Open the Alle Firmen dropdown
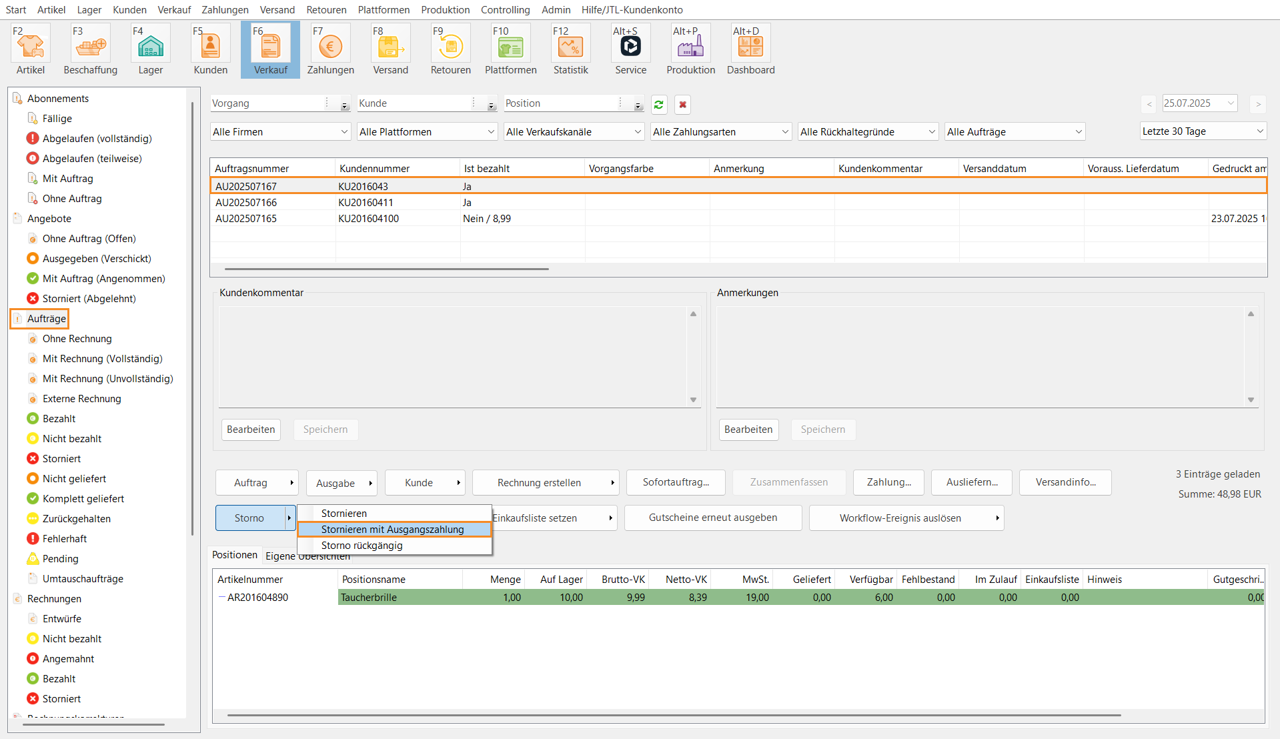The height and width of the screenshot is (739, 1280). tap(280, 132)
